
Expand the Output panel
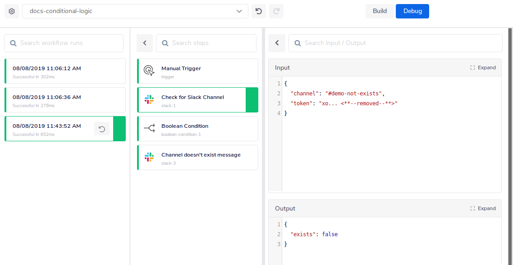coord(483,208)
